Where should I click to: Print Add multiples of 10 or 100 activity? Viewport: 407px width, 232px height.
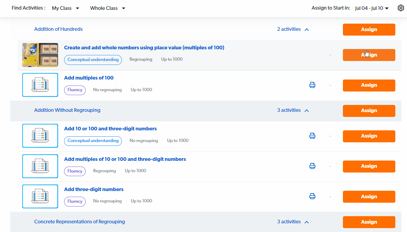click(x=312, y=166)
